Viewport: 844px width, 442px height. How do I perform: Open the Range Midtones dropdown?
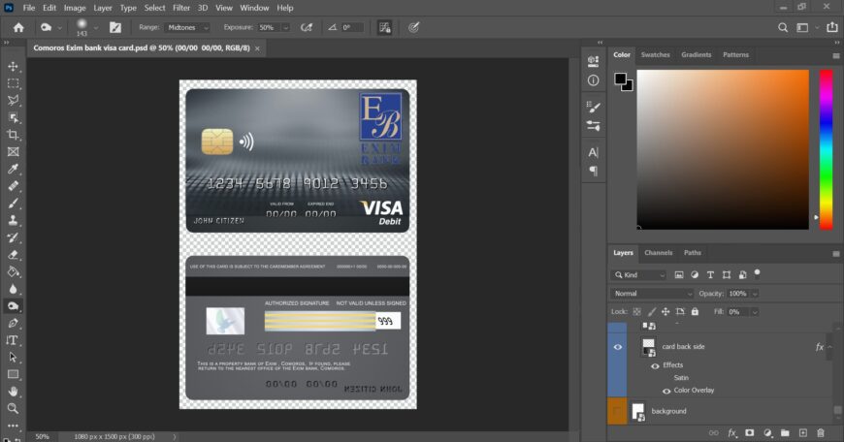(x=187, y=27)
